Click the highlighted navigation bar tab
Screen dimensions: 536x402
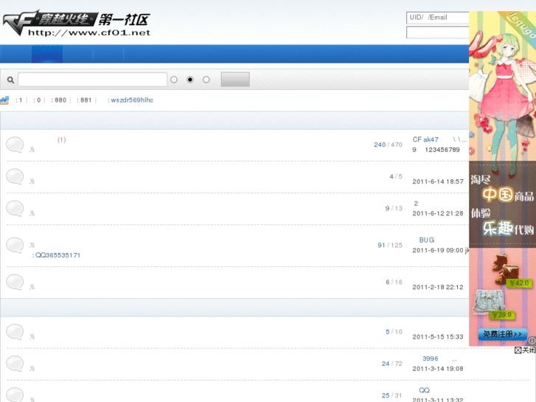pos(47,54)
